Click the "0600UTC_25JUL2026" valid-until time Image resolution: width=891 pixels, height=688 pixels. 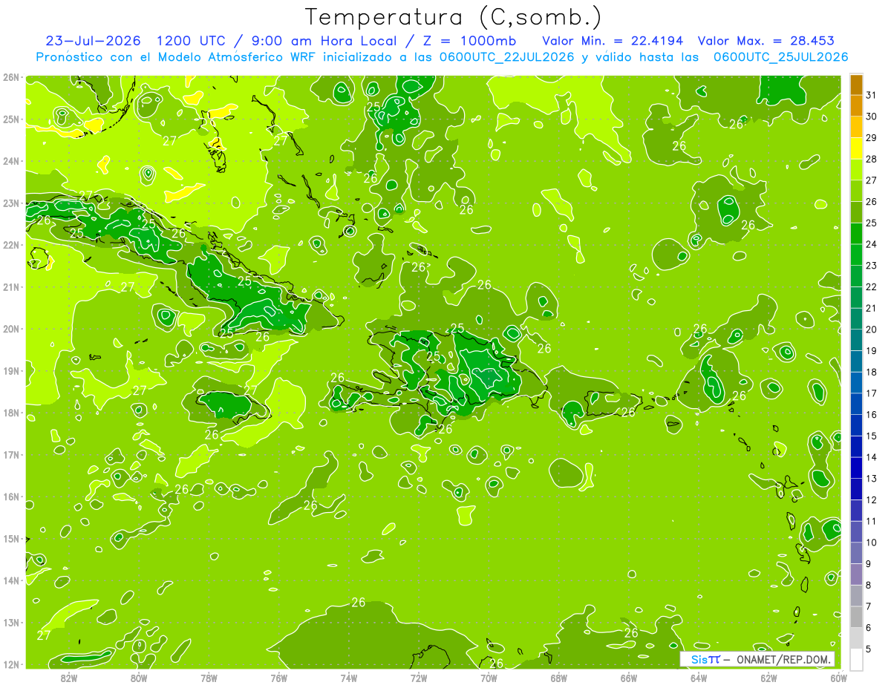coord(780,57)
